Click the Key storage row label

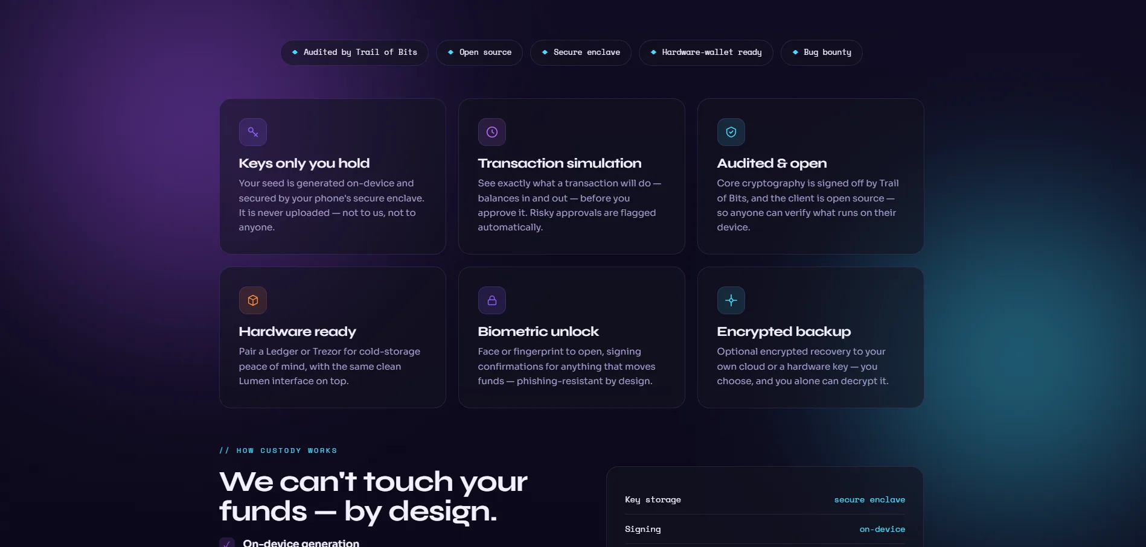[653, 499]
